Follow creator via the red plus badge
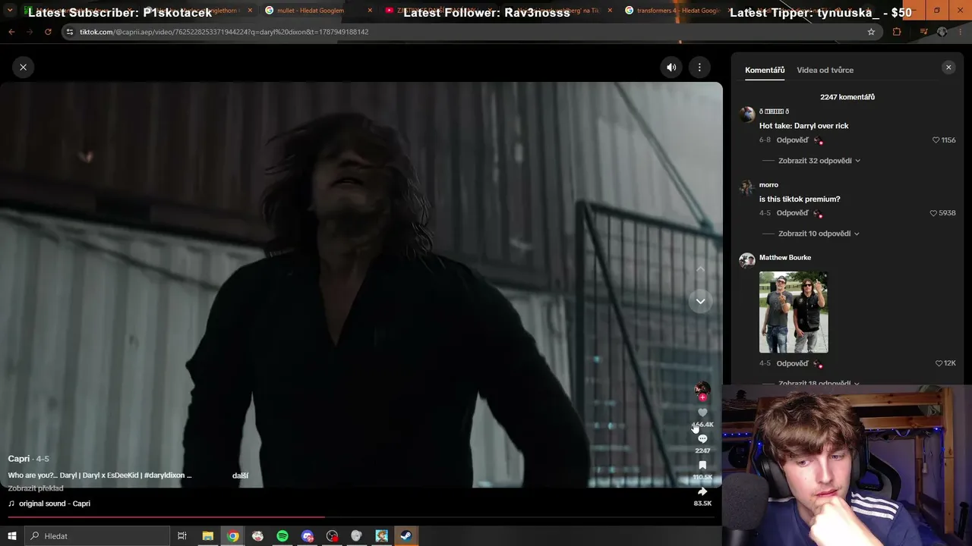 pos(702,397)
